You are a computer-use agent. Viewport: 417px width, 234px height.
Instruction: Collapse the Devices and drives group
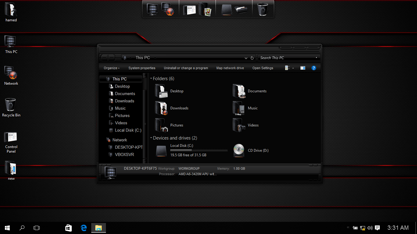point(151,138)
